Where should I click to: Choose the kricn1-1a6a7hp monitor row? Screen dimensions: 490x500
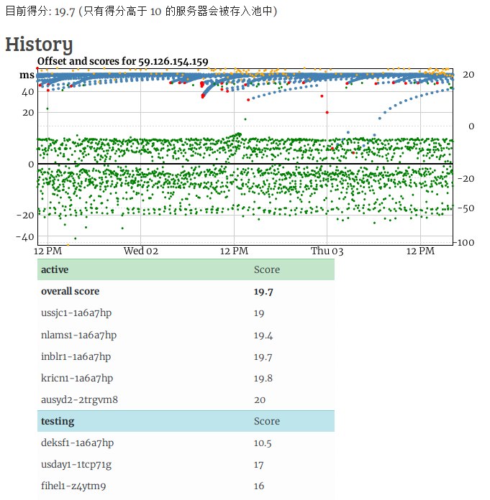click(x=77, y=378)
